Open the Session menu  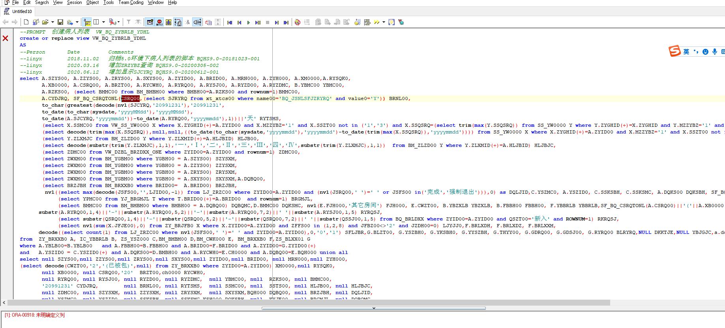tap(74, 2)
